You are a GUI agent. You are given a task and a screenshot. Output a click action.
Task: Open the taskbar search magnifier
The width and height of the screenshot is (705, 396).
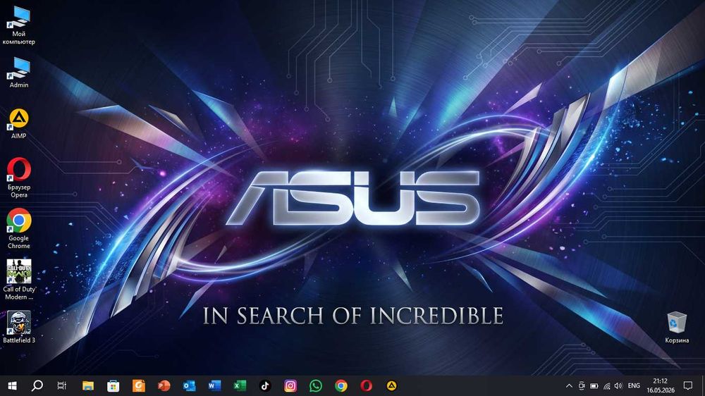point(37,385)
